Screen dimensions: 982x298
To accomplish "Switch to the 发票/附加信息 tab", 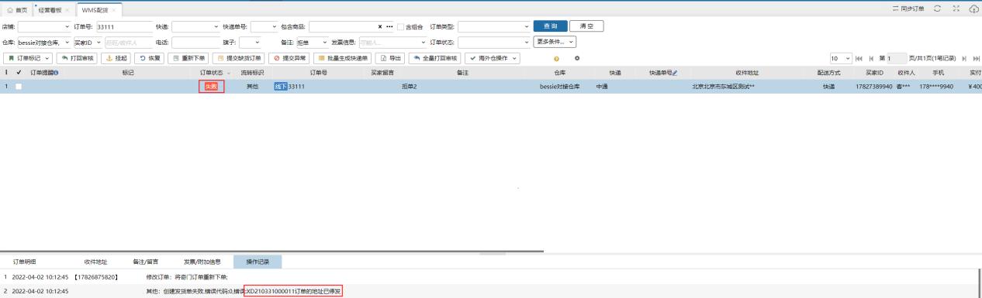I will coord(202,262).
